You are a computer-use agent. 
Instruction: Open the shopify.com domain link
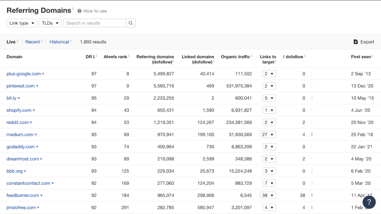(x=19, y=110)
